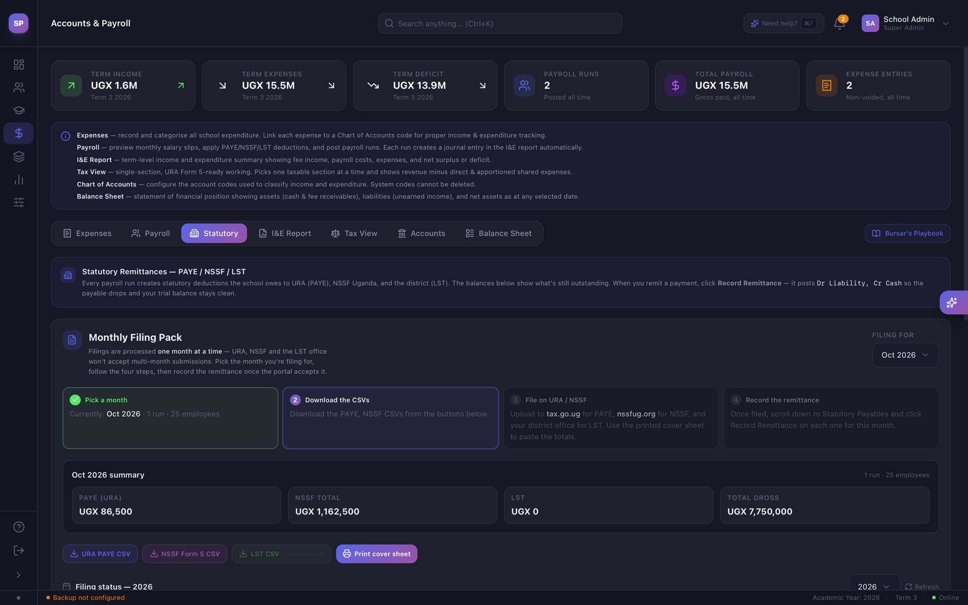Switch to the Balance Sheet tab

(x=498, y=233)
